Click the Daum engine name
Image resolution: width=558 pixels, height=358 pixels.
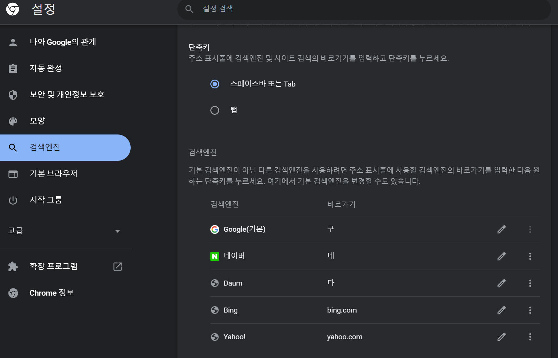click(233, 283)
